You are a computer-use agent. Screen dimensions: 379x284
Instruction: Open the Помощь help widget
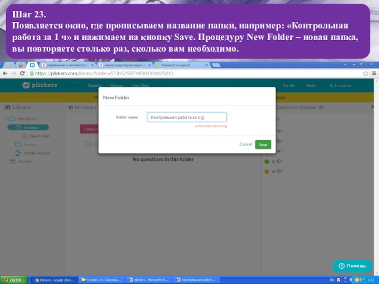(x=352, y=266)
